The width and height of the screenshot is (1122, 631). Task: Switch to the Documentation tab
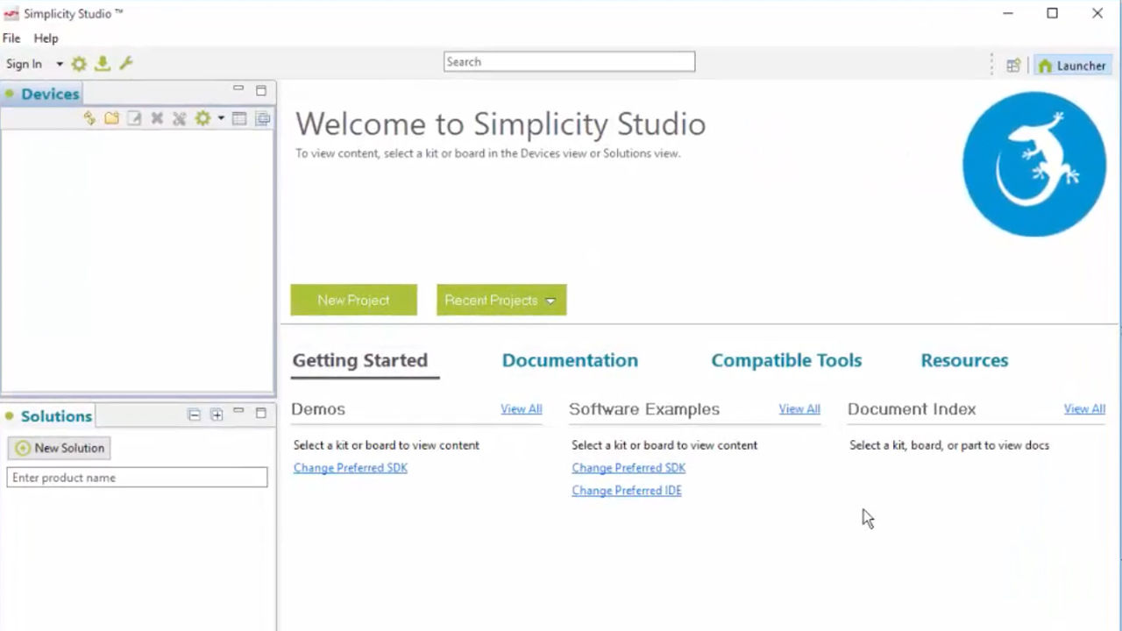(x=570, y=360)
